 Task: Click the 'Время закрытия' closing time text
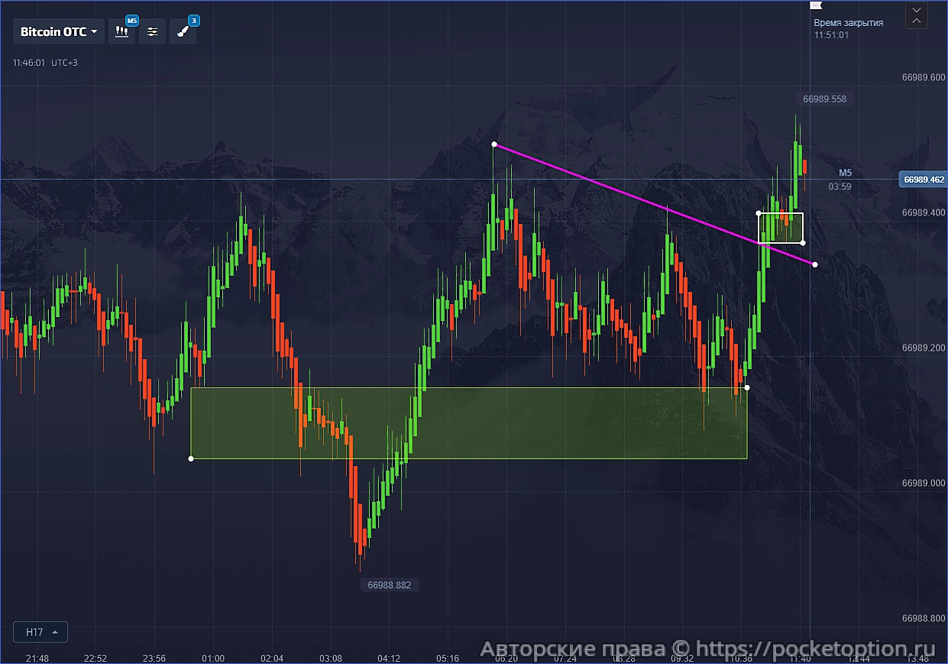(x=848, y=23)
